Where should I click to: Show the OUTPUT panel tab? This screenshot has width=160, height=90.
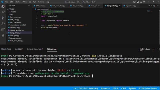(x=19, y=49)
